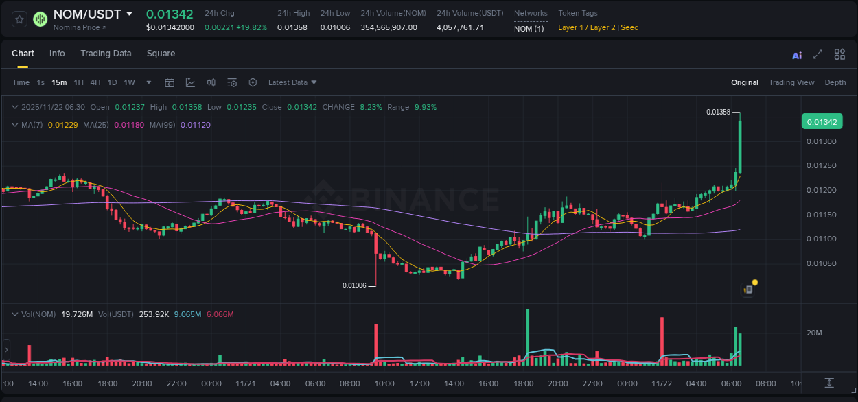This screenshot has height=402, width=858.
Task: Open the extra timeframe interval dropdown
Action: click(x=148, y=82)
